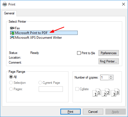Choose the Pages range option
This screenshot has height=117, width=128.
click(x=11, y=89)
